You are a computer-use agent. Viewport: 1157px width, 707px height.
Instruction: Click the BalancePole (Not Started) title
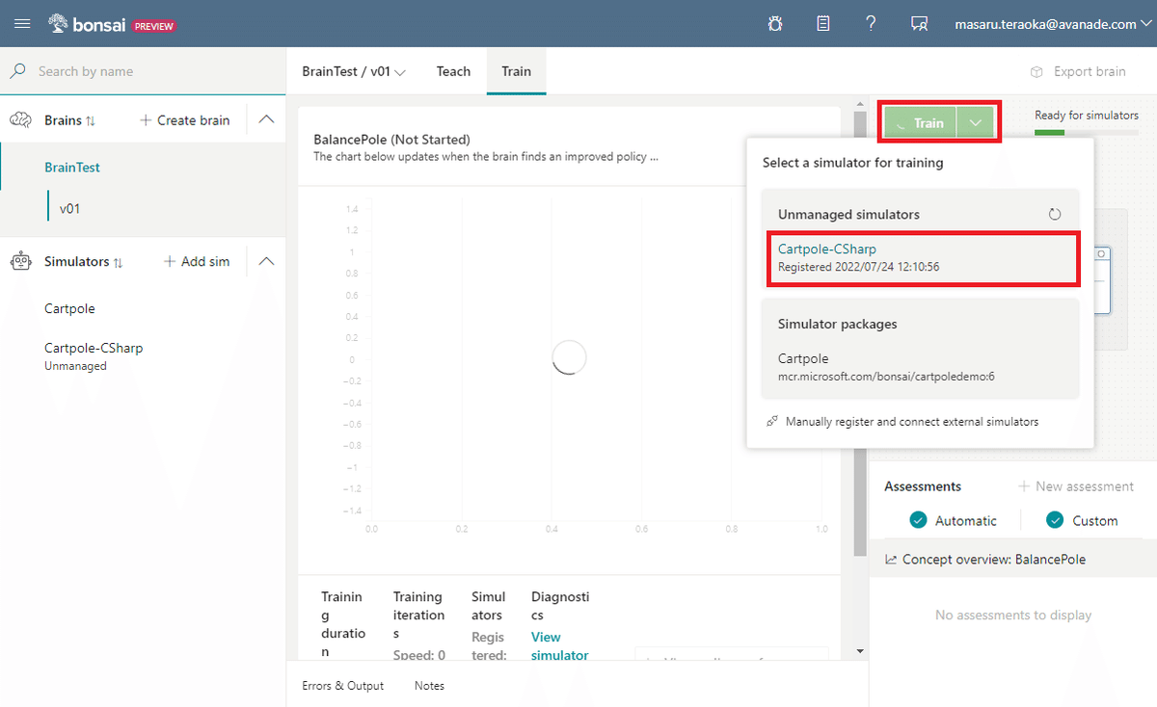pos(391,140)
